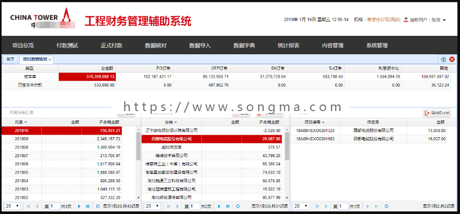This screenshot has width=460, height=214.
Task: Refresh the 项目编号 panel with 2 records
Action: point(387,206)
